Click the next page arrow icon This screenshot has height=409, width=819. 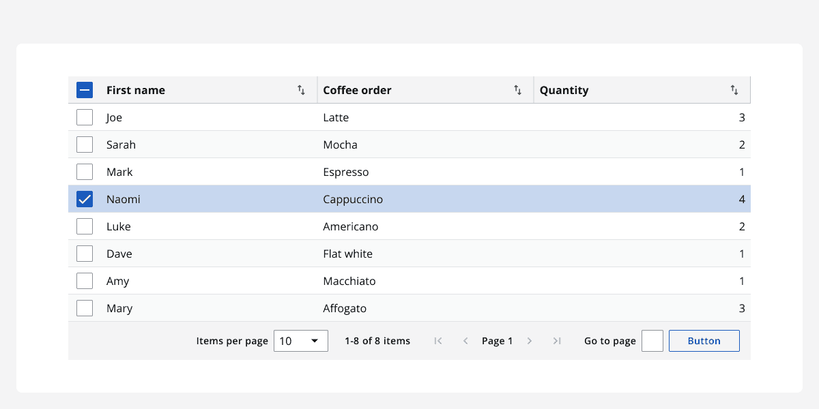coord(530,340)
